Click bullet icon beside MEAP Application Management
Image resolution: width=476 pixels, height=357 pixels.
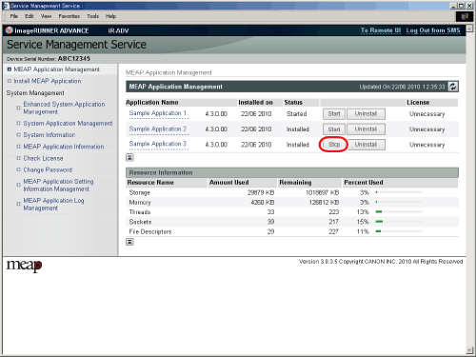point(10,69)
